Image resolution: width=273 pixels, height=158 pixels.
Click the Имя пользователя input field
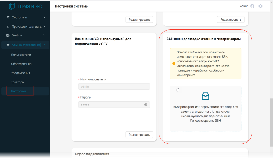coord(114,86)
